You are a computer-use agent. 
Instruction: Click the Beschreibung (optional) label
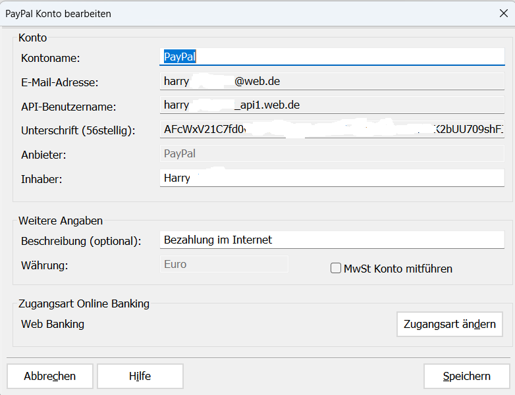click(x=81, y=241)
